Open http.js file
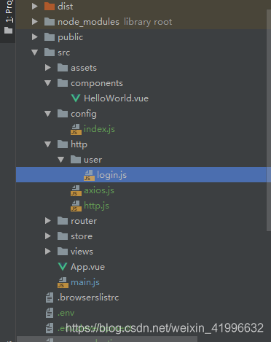The width and height of the screenshot is (271, 342). pos(96,206)
